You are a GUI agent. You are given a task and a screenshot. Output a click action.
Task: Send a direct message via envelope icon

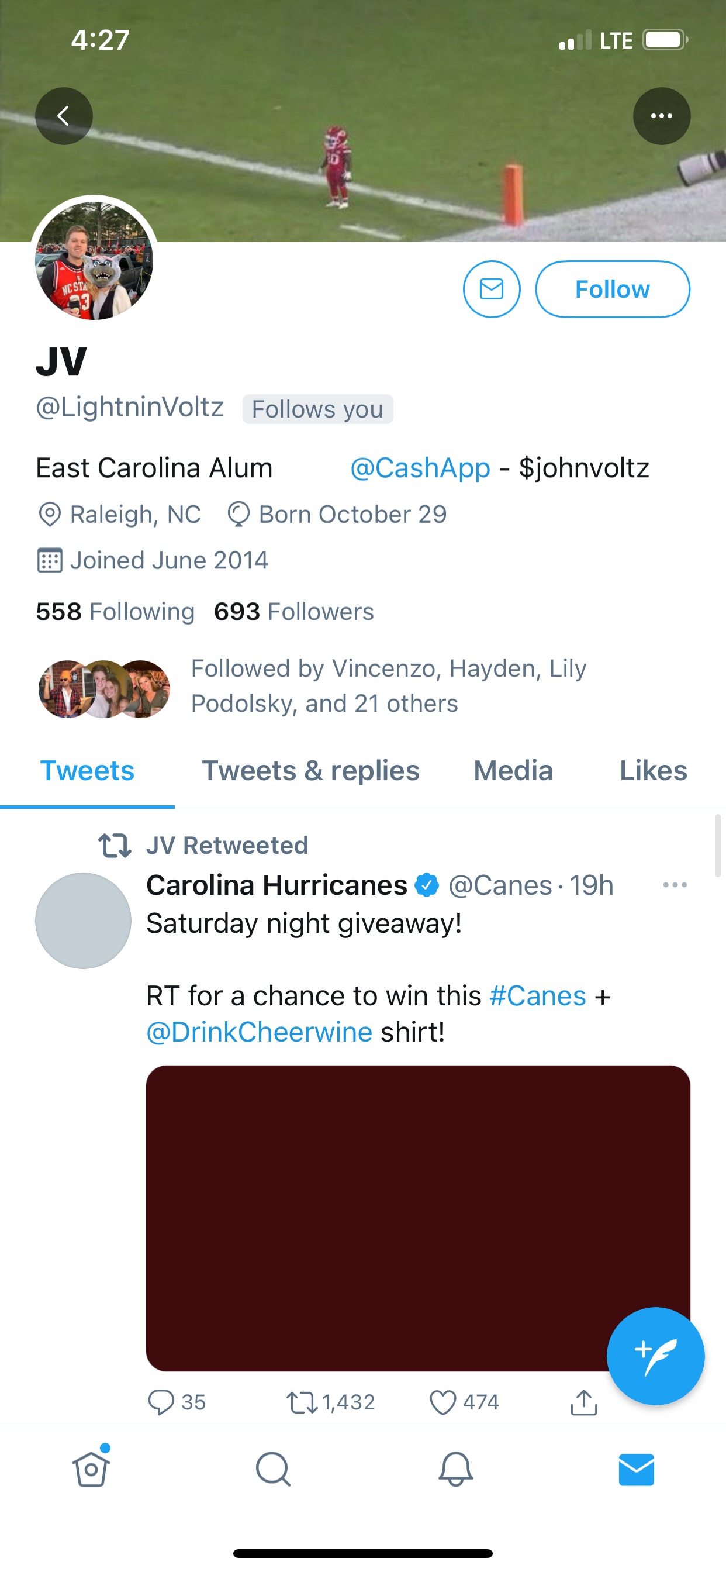tap(491, 289)
